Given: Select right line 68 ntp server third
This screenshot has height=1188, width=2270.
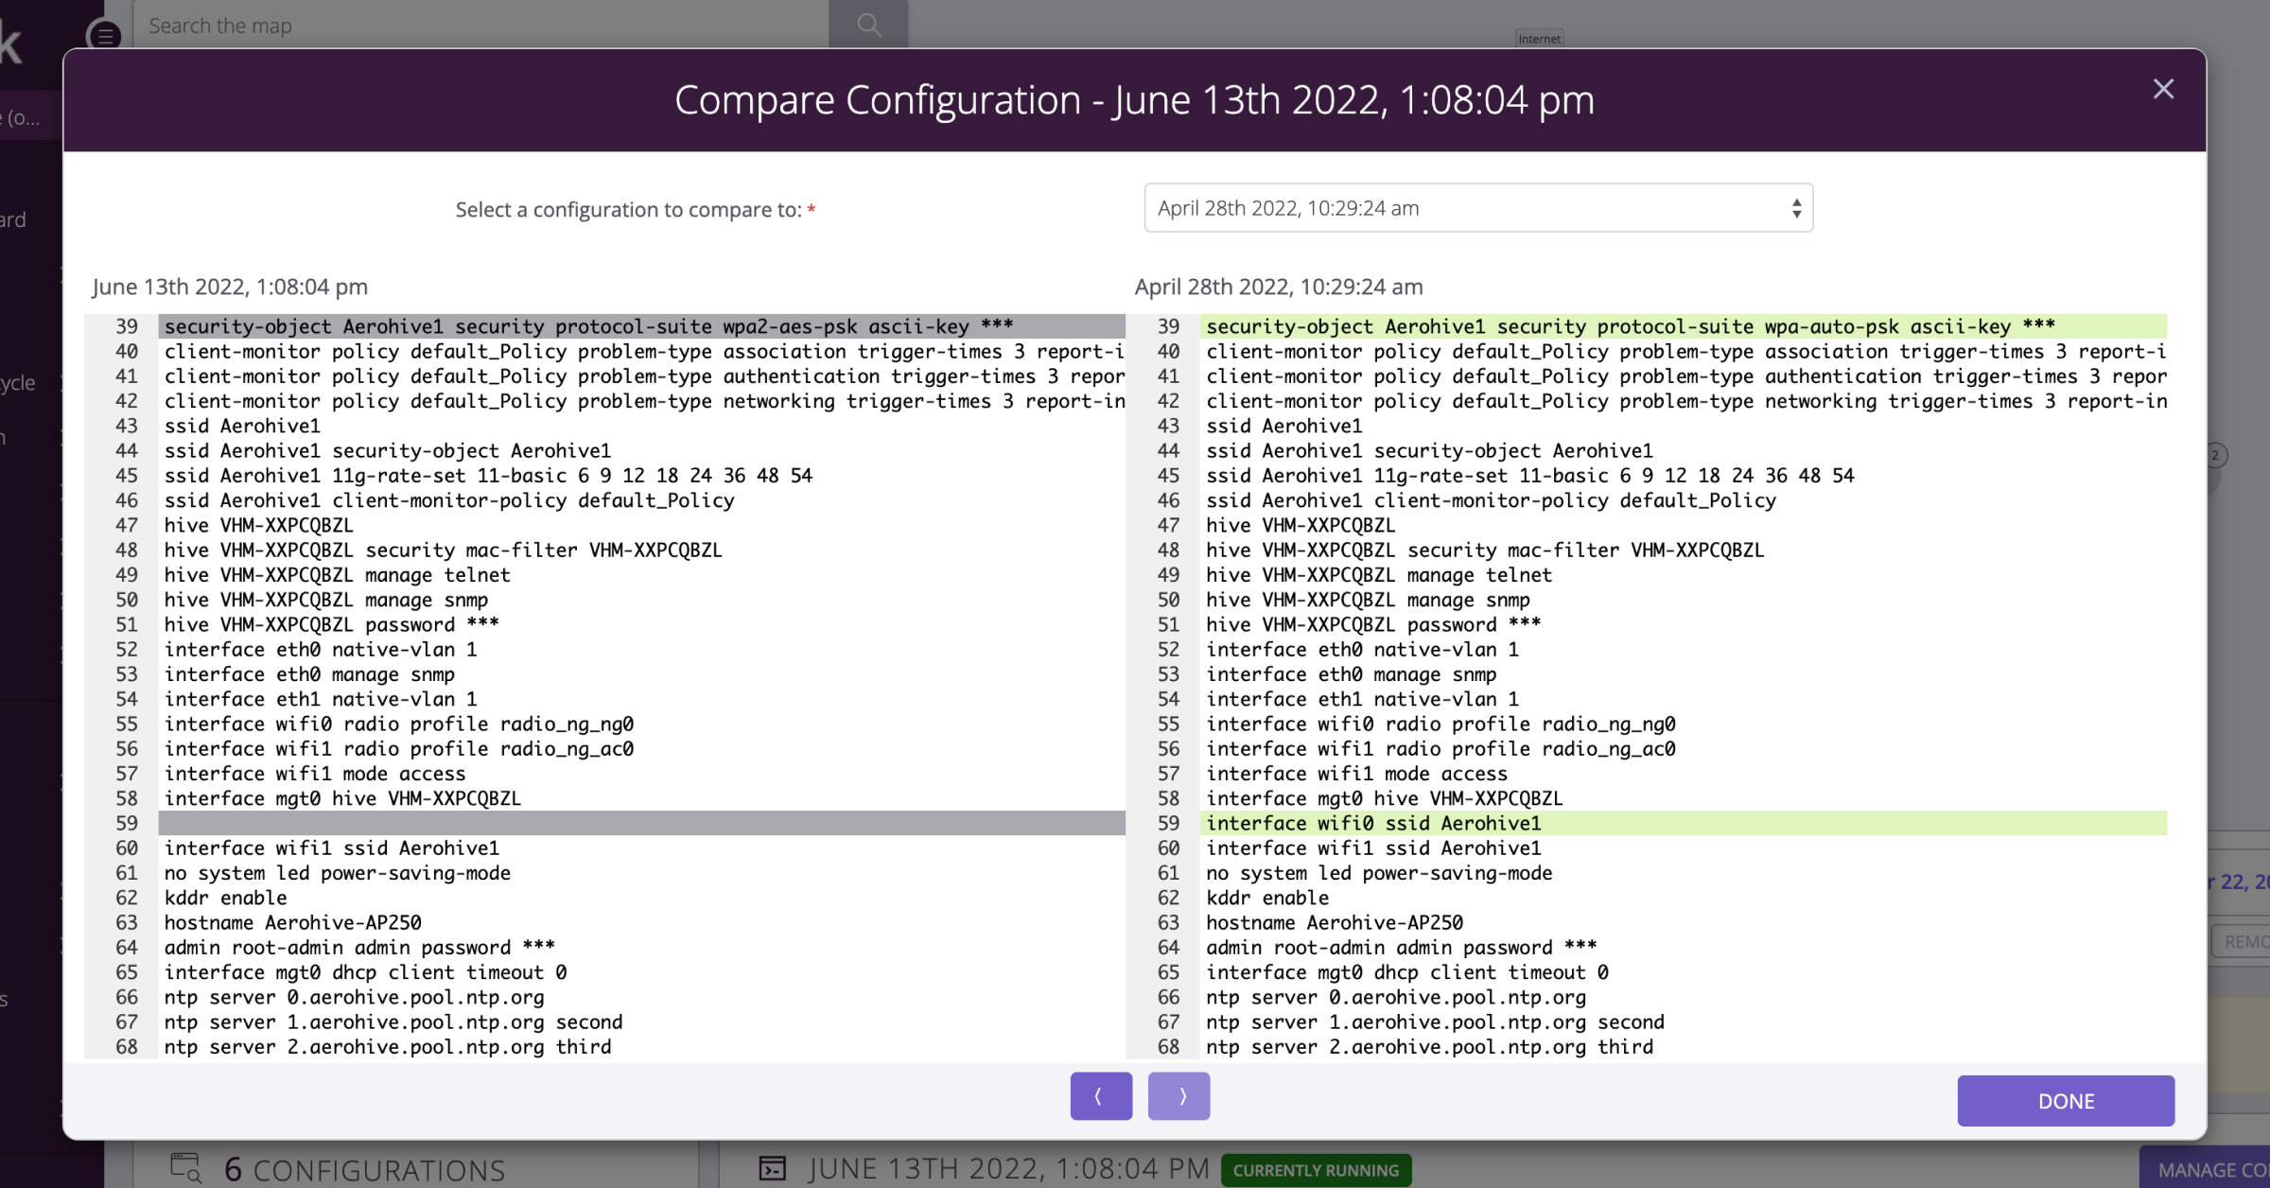Looking at the screenshot, I should (1430, 1047).
